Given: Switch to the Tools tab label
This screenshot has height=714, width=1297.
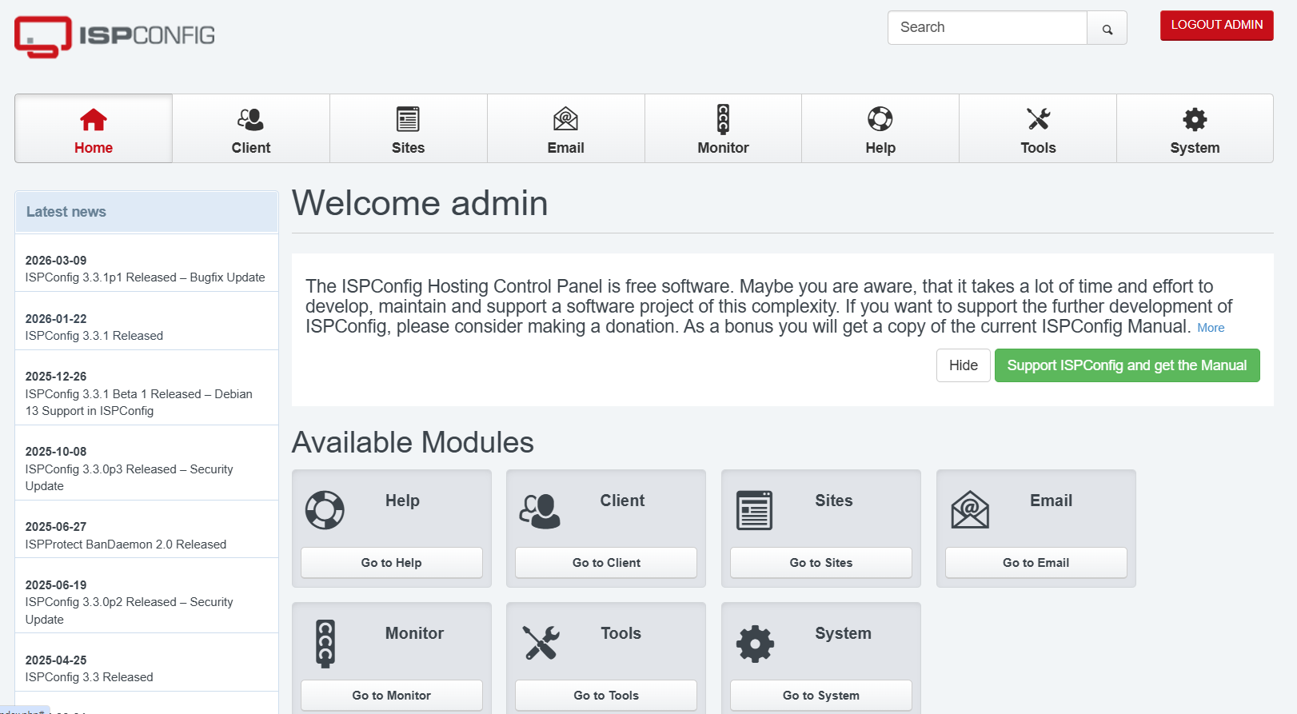Looking at the screenshot, I should [x=1038, y=148].
